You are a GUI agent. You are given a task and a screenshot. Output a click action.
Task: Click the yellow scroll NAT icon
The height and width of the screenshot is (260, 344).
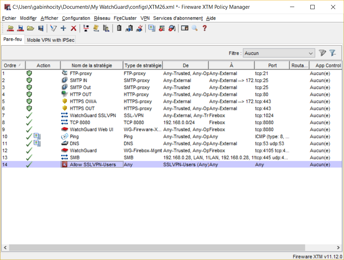pyautogui.click(x=96, y=28)
